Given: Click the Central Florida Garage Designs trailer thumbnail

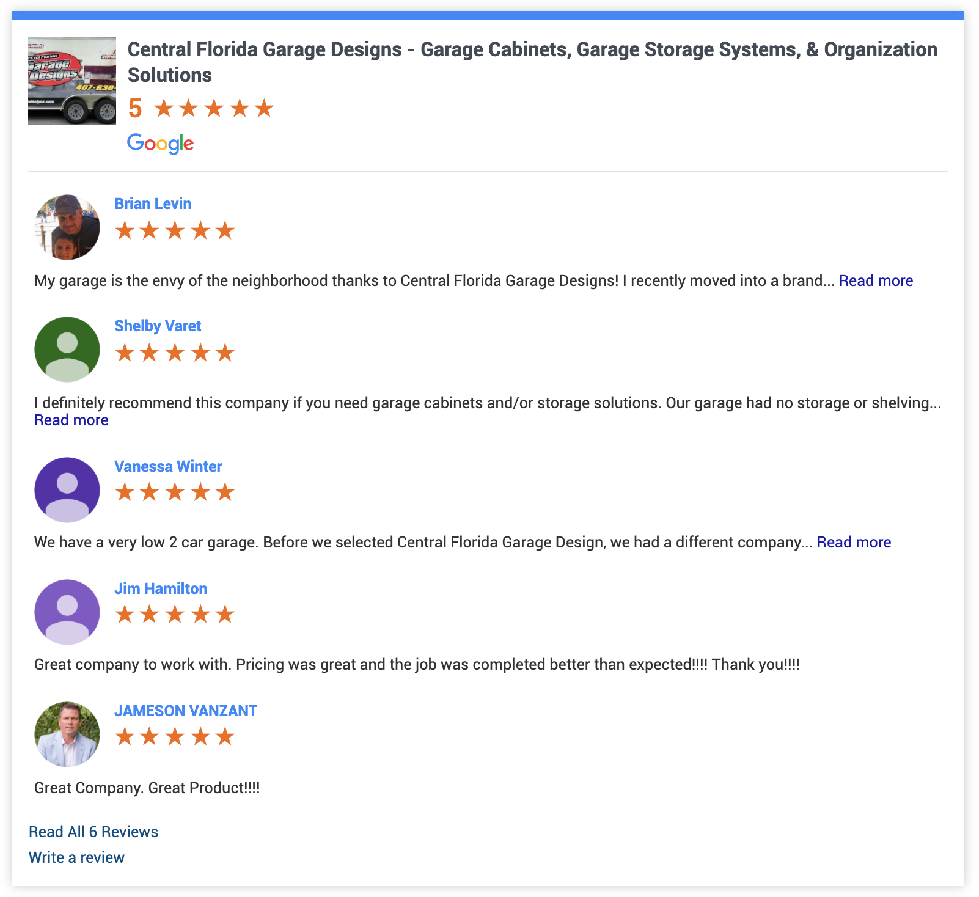Looking at the screenshot, I should (72, 81).
